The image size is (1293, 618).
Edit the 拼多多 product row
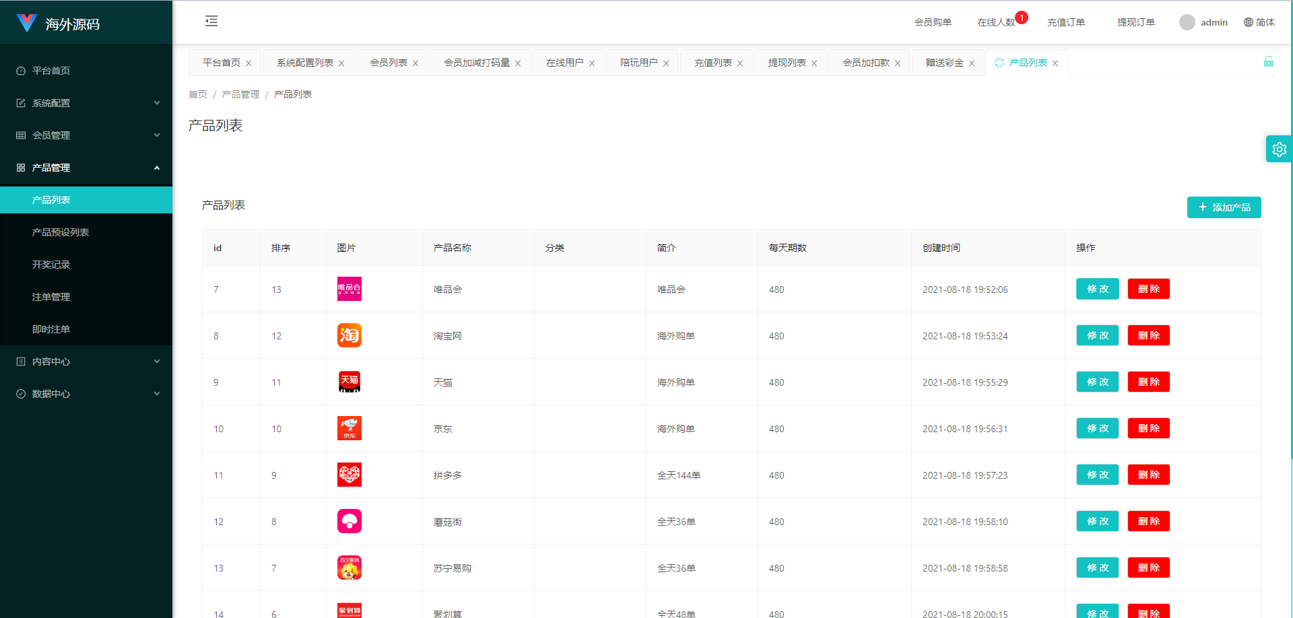[1097, 475]
